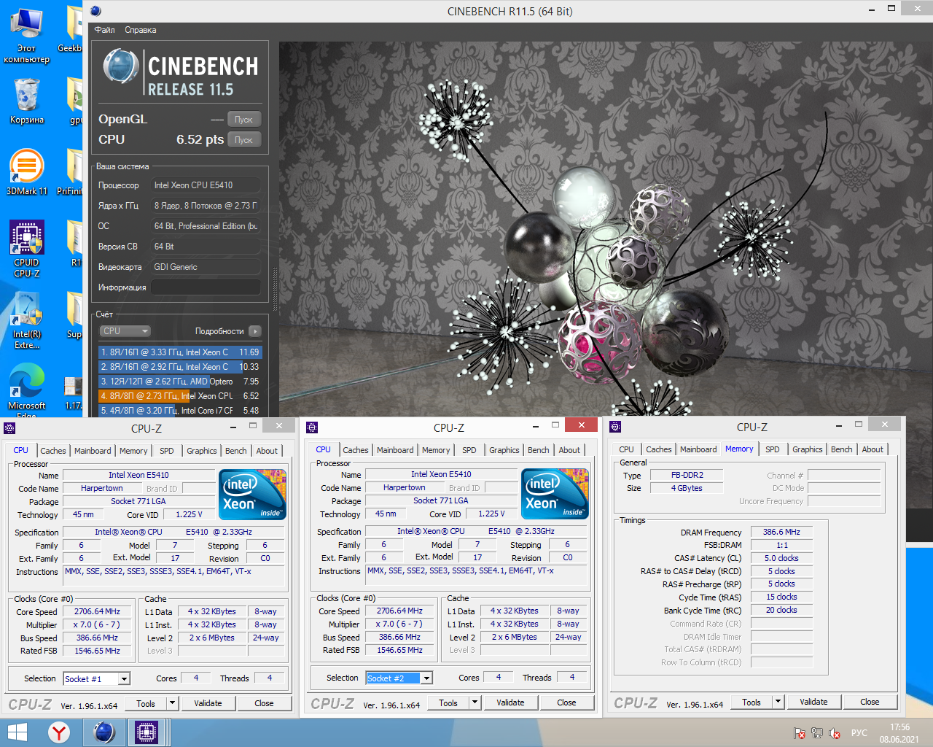Click system menu icon of right CPU-Z window
933x747 pixels.
tap(615, 427)
